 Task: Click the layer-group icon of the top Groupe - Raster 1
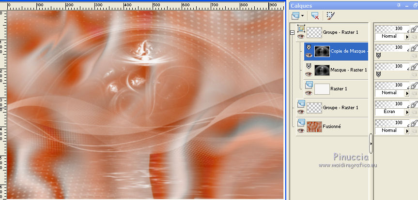click(301, 28)
